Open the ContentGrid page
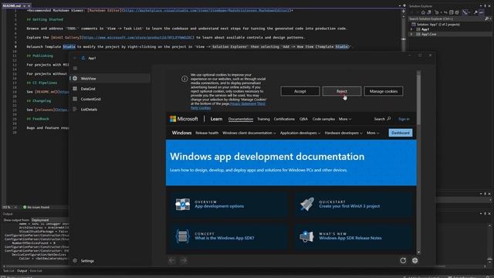Viewport: 494px width, 278px height. (x=110, y=99)
